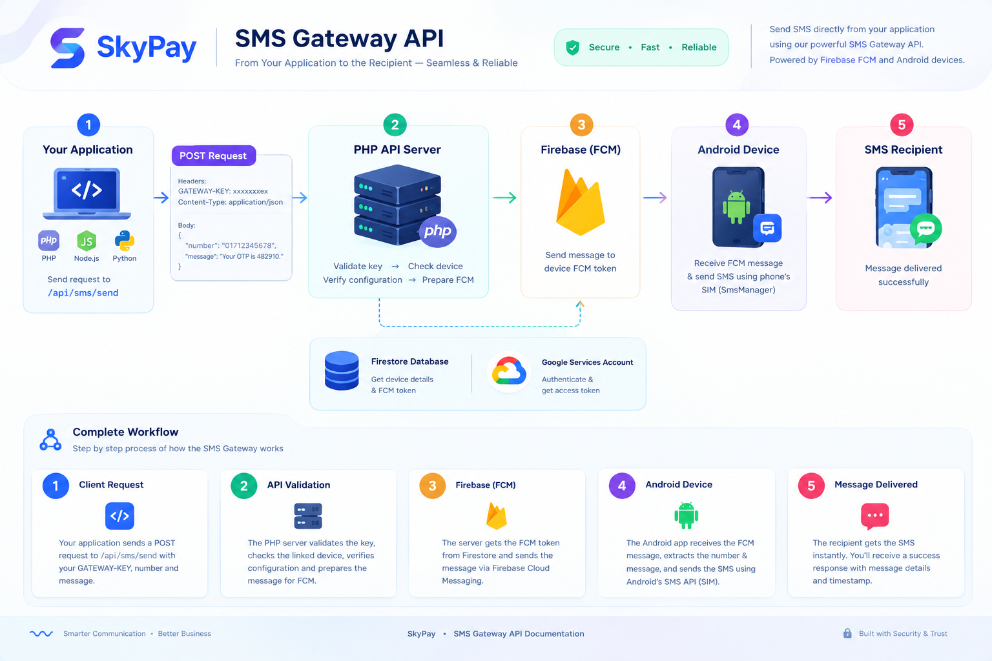Viewport: 992px width, 661px height.
Task: Click the SkyPay logo
Action: coord(123,48)
